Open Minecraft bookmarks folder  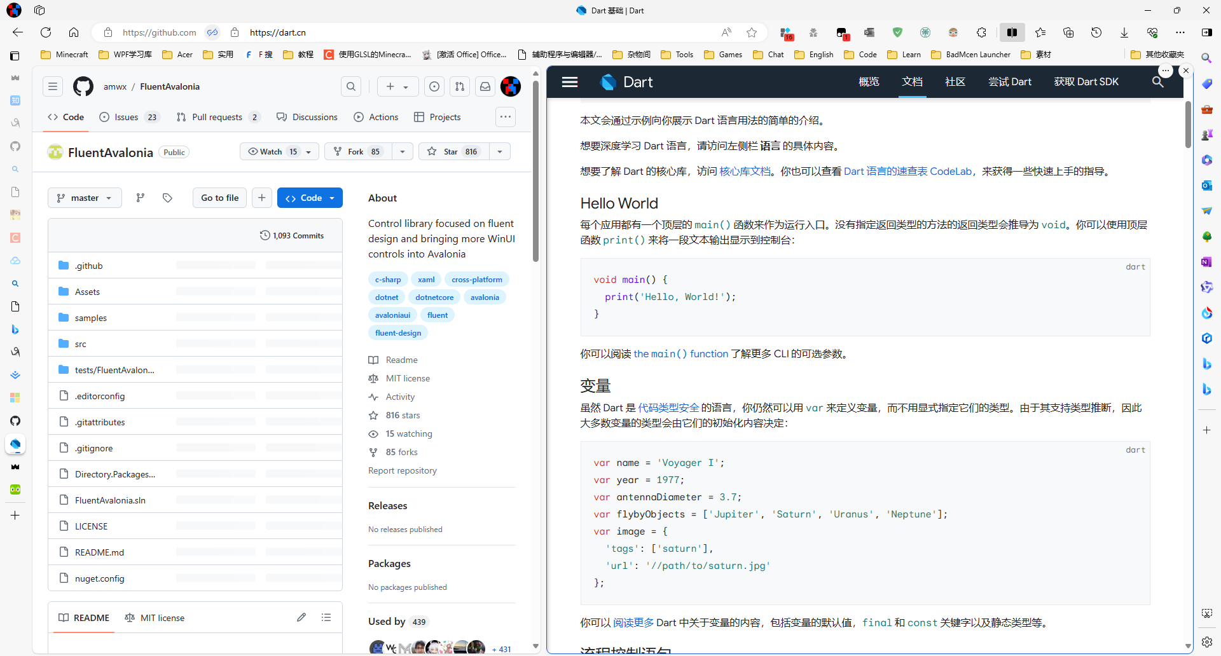(65, 55)
